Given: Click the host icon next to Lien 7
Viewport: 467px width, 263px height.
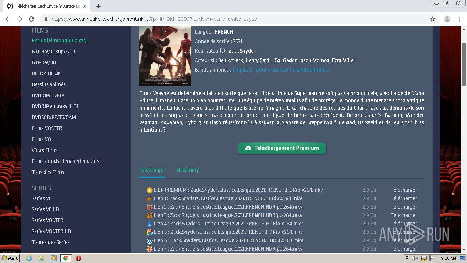Looking at the screenshot, I should 150,249.
